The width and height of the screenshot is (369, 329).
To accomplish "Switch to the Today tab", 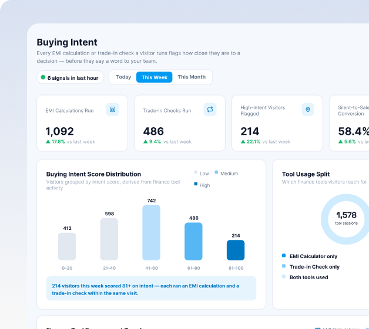I will pos(123,77).
